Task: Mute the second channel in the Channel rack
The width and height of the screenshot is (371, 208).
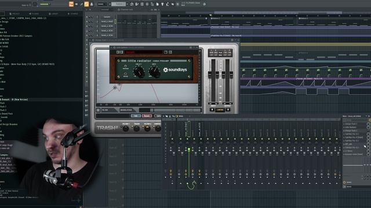Action: pos(87,21)
